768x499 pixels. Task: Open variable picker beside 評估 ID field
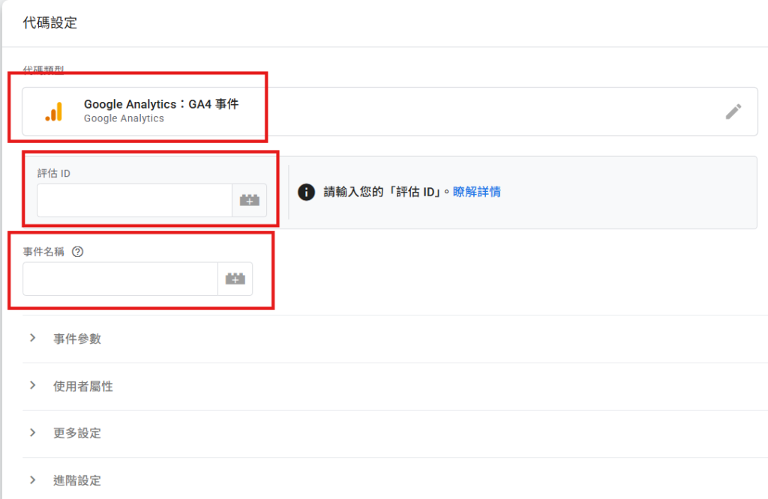pyautogui.click(x=249, y=200)
